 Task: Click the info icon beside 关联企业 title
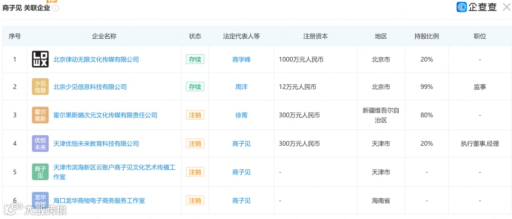(x=55, y=8)
